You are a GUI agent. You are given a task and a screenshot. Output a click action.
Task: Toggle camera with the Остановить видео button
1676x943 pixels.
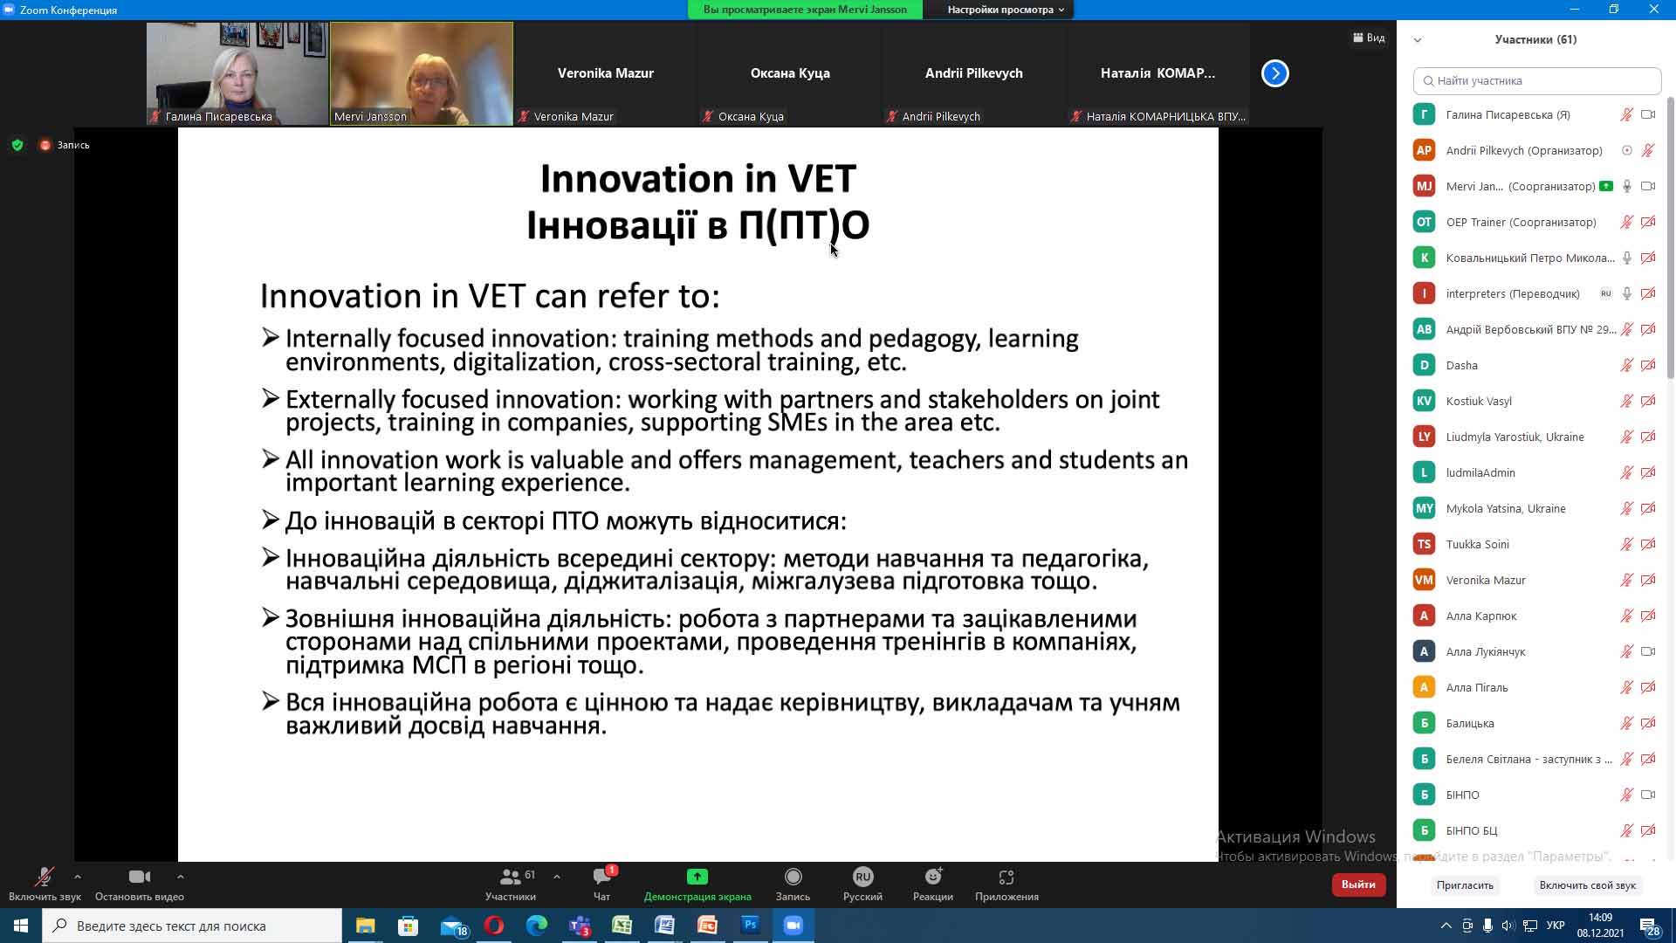tap(139, 878)
